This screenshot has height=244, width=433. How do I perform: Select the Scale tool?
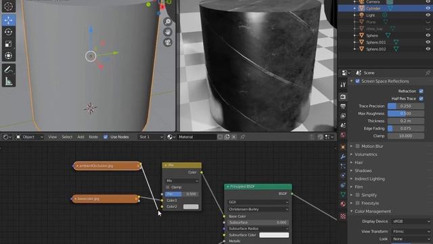pyautogui.click(x=9, y=43)
